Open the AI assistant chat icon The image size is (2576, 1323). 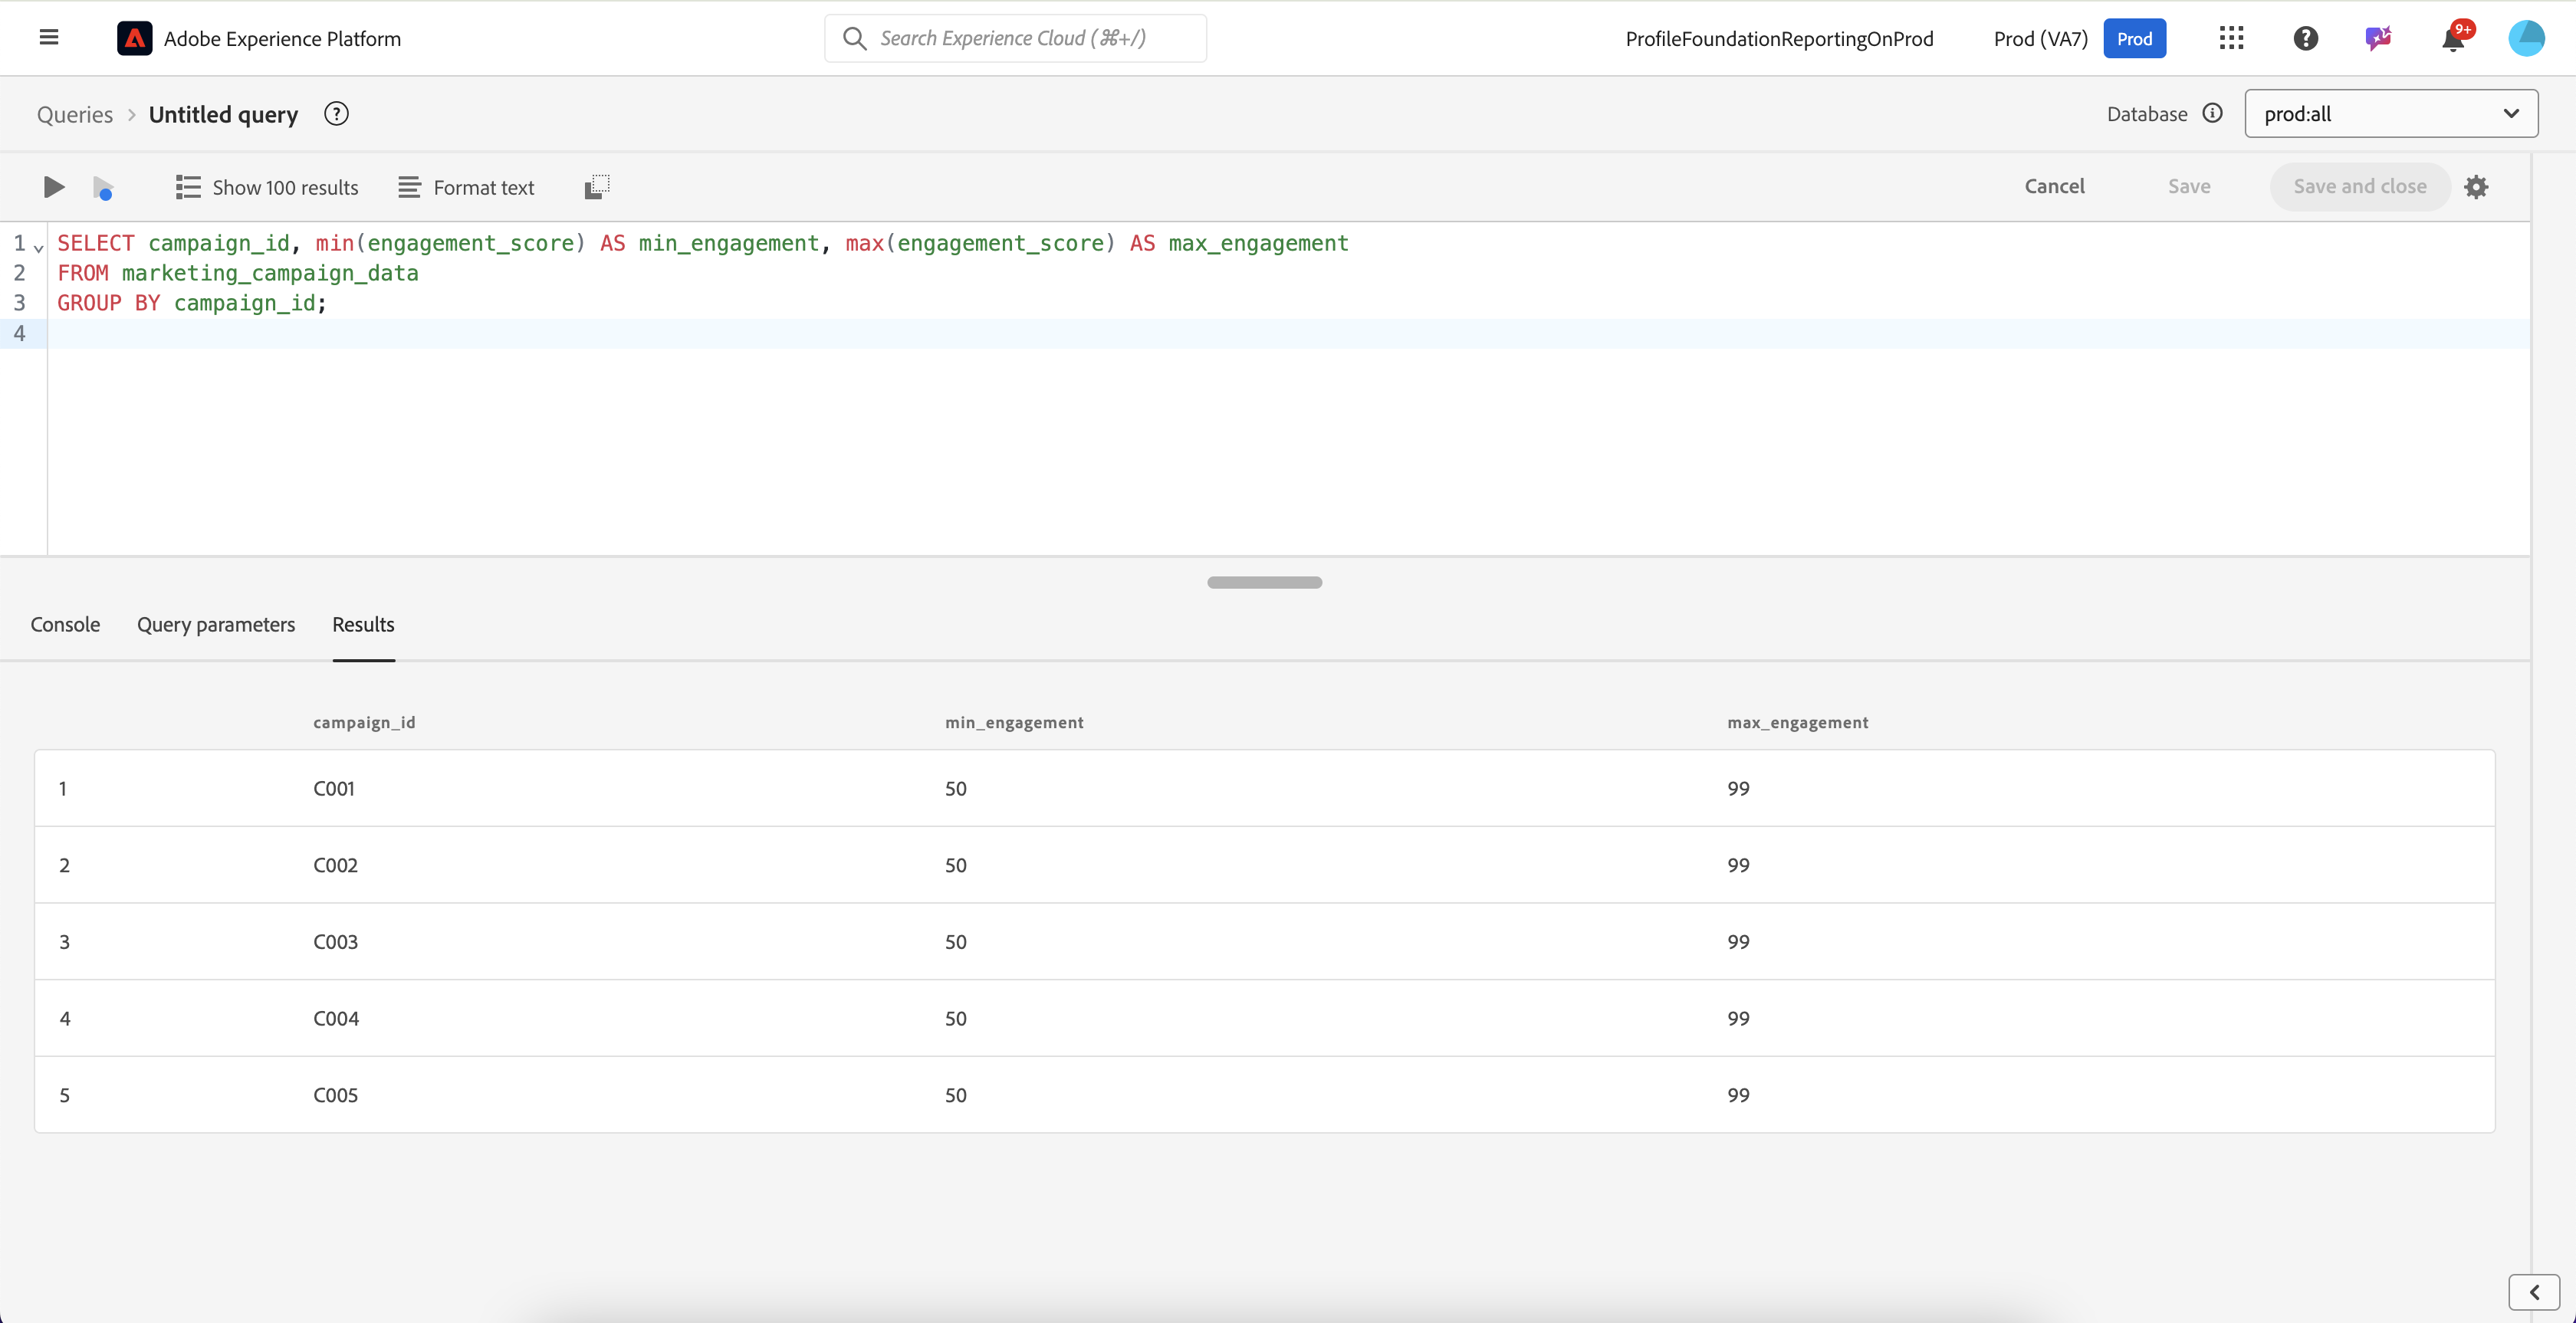[x=2378, y=38]
